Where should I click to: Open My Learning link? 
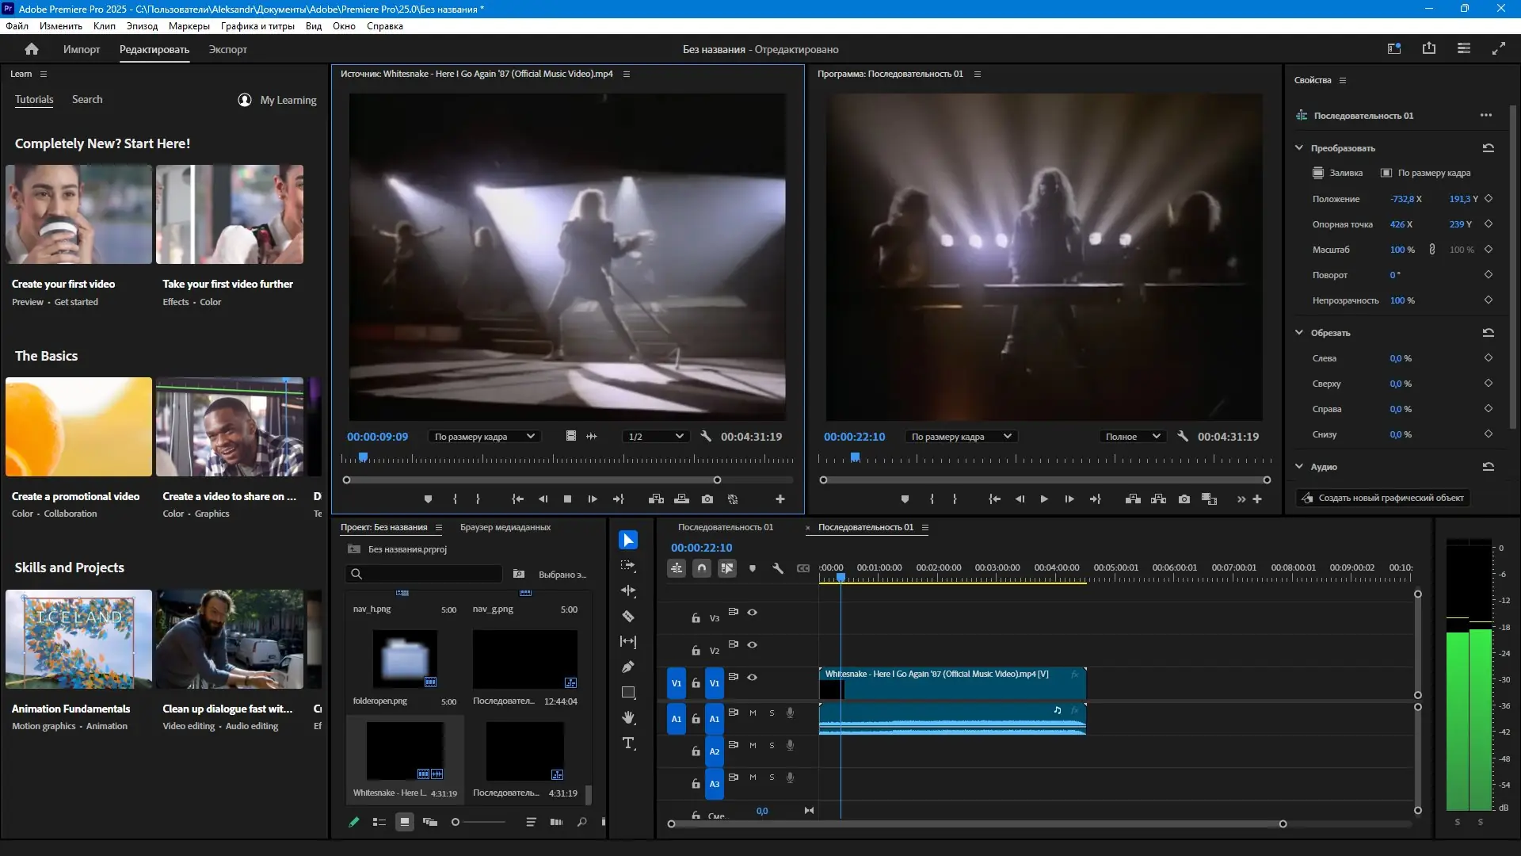pyautogui.click(x=288, y=100)
